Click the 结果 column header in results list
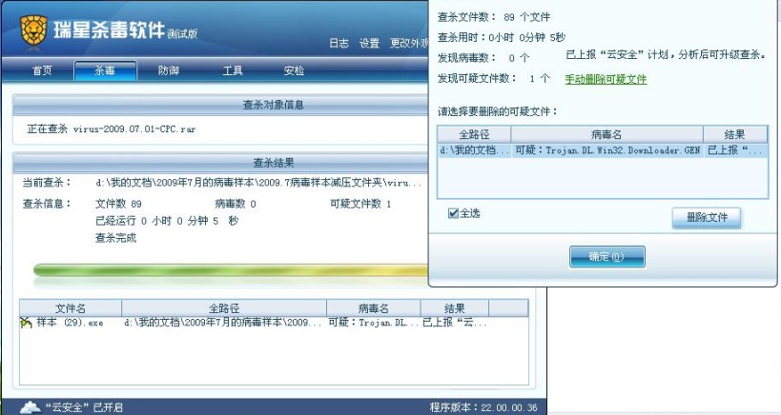 [454, 308]
